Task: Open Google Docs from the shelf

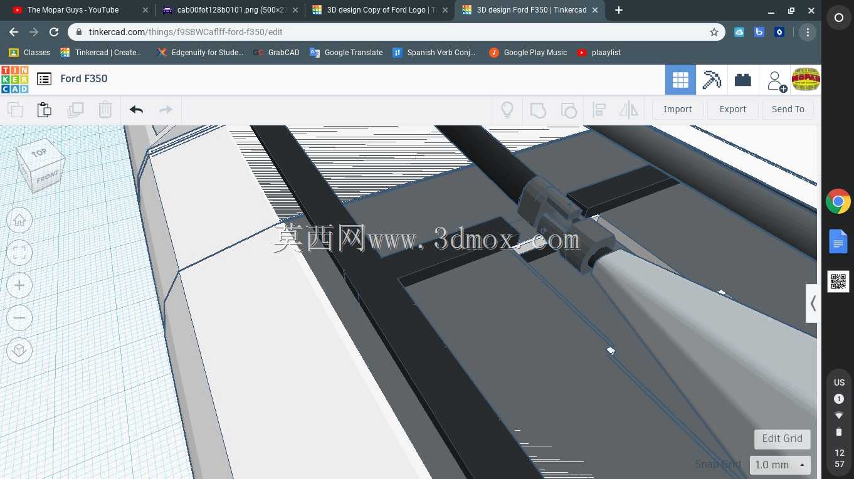Action: [838, 241]
